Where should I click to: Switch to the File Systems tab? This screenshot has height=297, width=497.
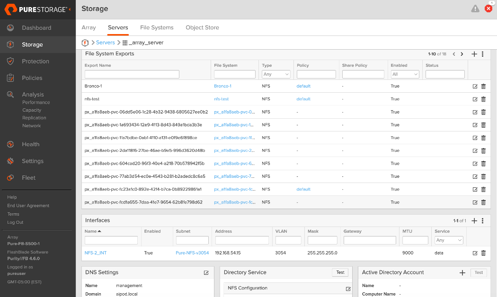point(157,27)
